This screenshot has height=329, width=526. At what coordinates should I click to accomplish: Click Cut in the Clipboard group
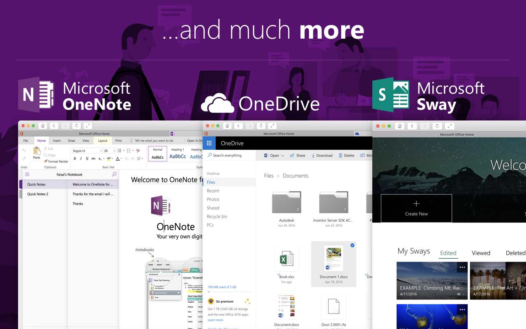(x=48, y=148)
